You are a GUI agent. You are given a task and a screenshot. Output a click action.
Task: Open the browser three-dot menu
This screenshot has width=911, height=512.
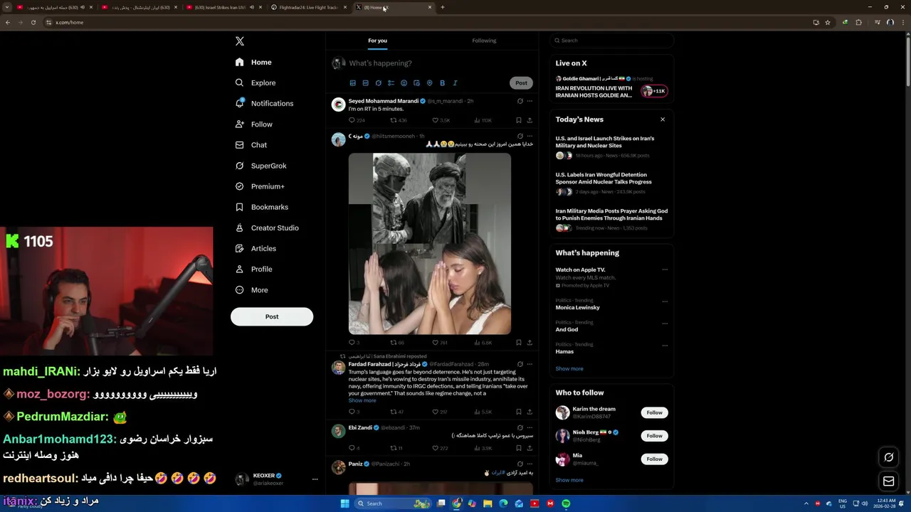902,22
